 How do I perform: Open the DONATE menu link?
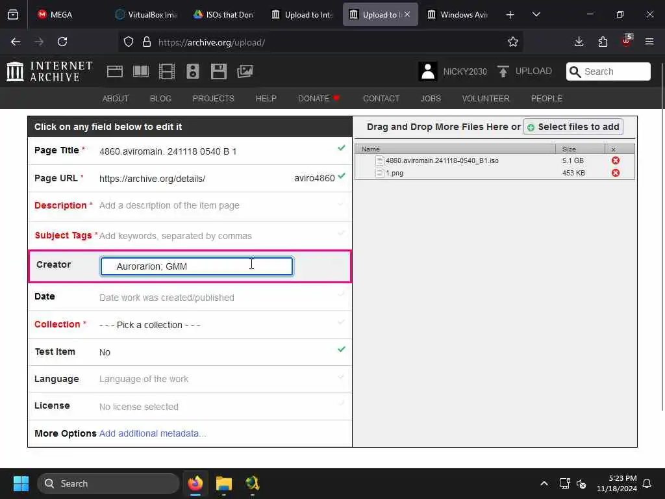click(319, 99)
